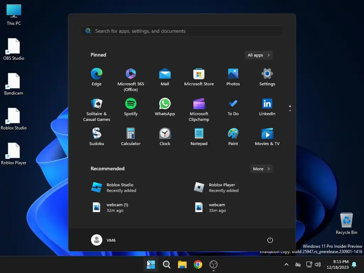Image resolution: width=364 pixels, height=273 pixels.
Task: Launch Notepad
Action: pos(199,137)
